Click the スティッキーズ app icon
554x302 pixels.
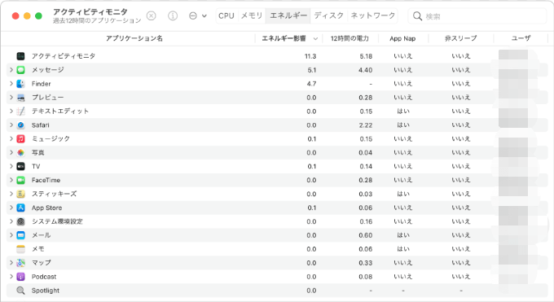pyautogui.click(x=21, y=194)
